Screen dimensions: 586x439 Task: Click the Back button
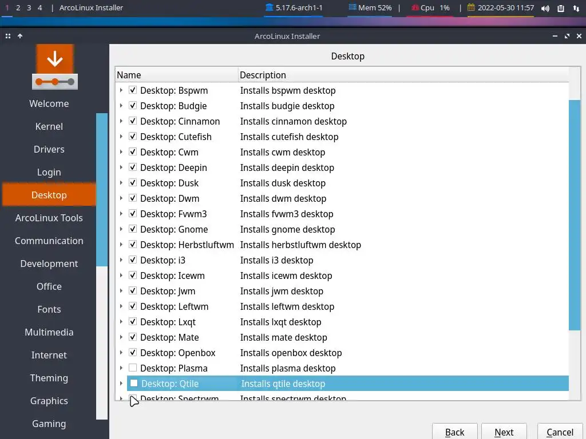455,432
